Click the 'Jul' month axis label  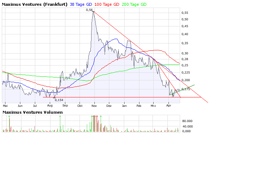coord(35,106)
